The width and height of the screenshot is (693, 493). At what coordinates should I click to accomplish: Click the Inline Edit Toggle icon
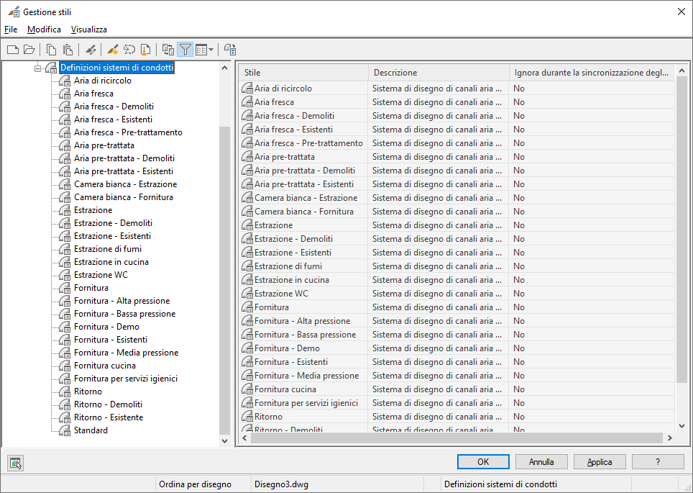pos(230,50)
